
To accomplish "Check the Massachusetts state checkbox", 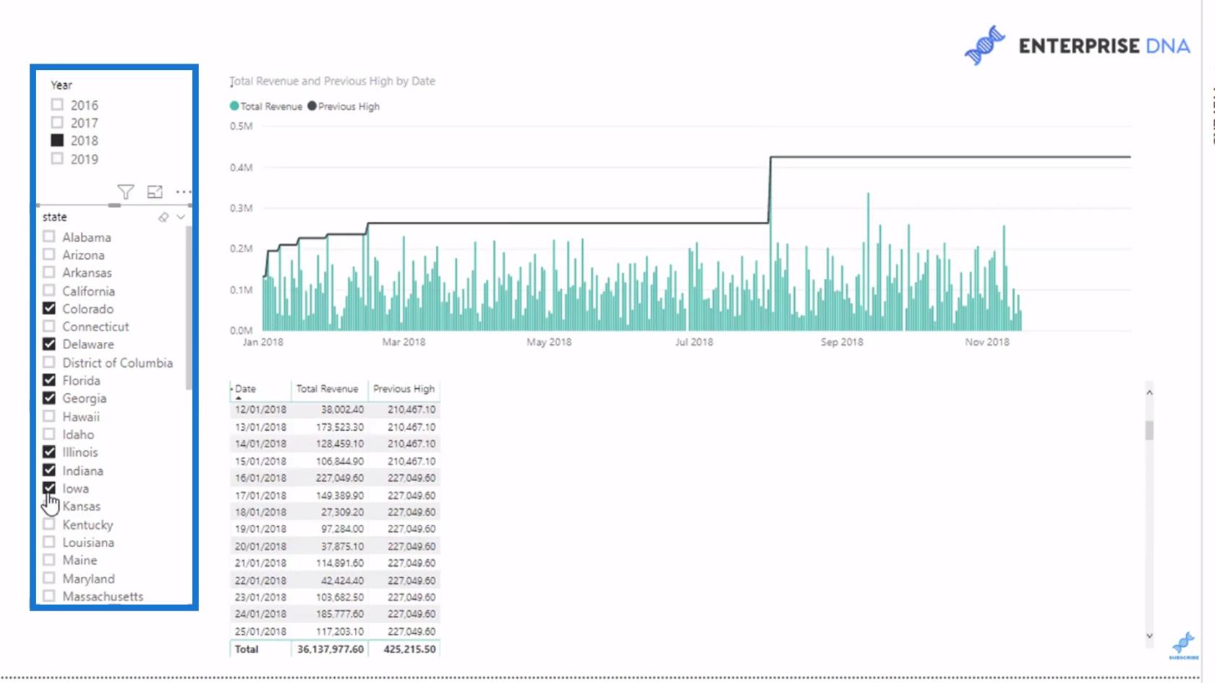I will [49, 596].
